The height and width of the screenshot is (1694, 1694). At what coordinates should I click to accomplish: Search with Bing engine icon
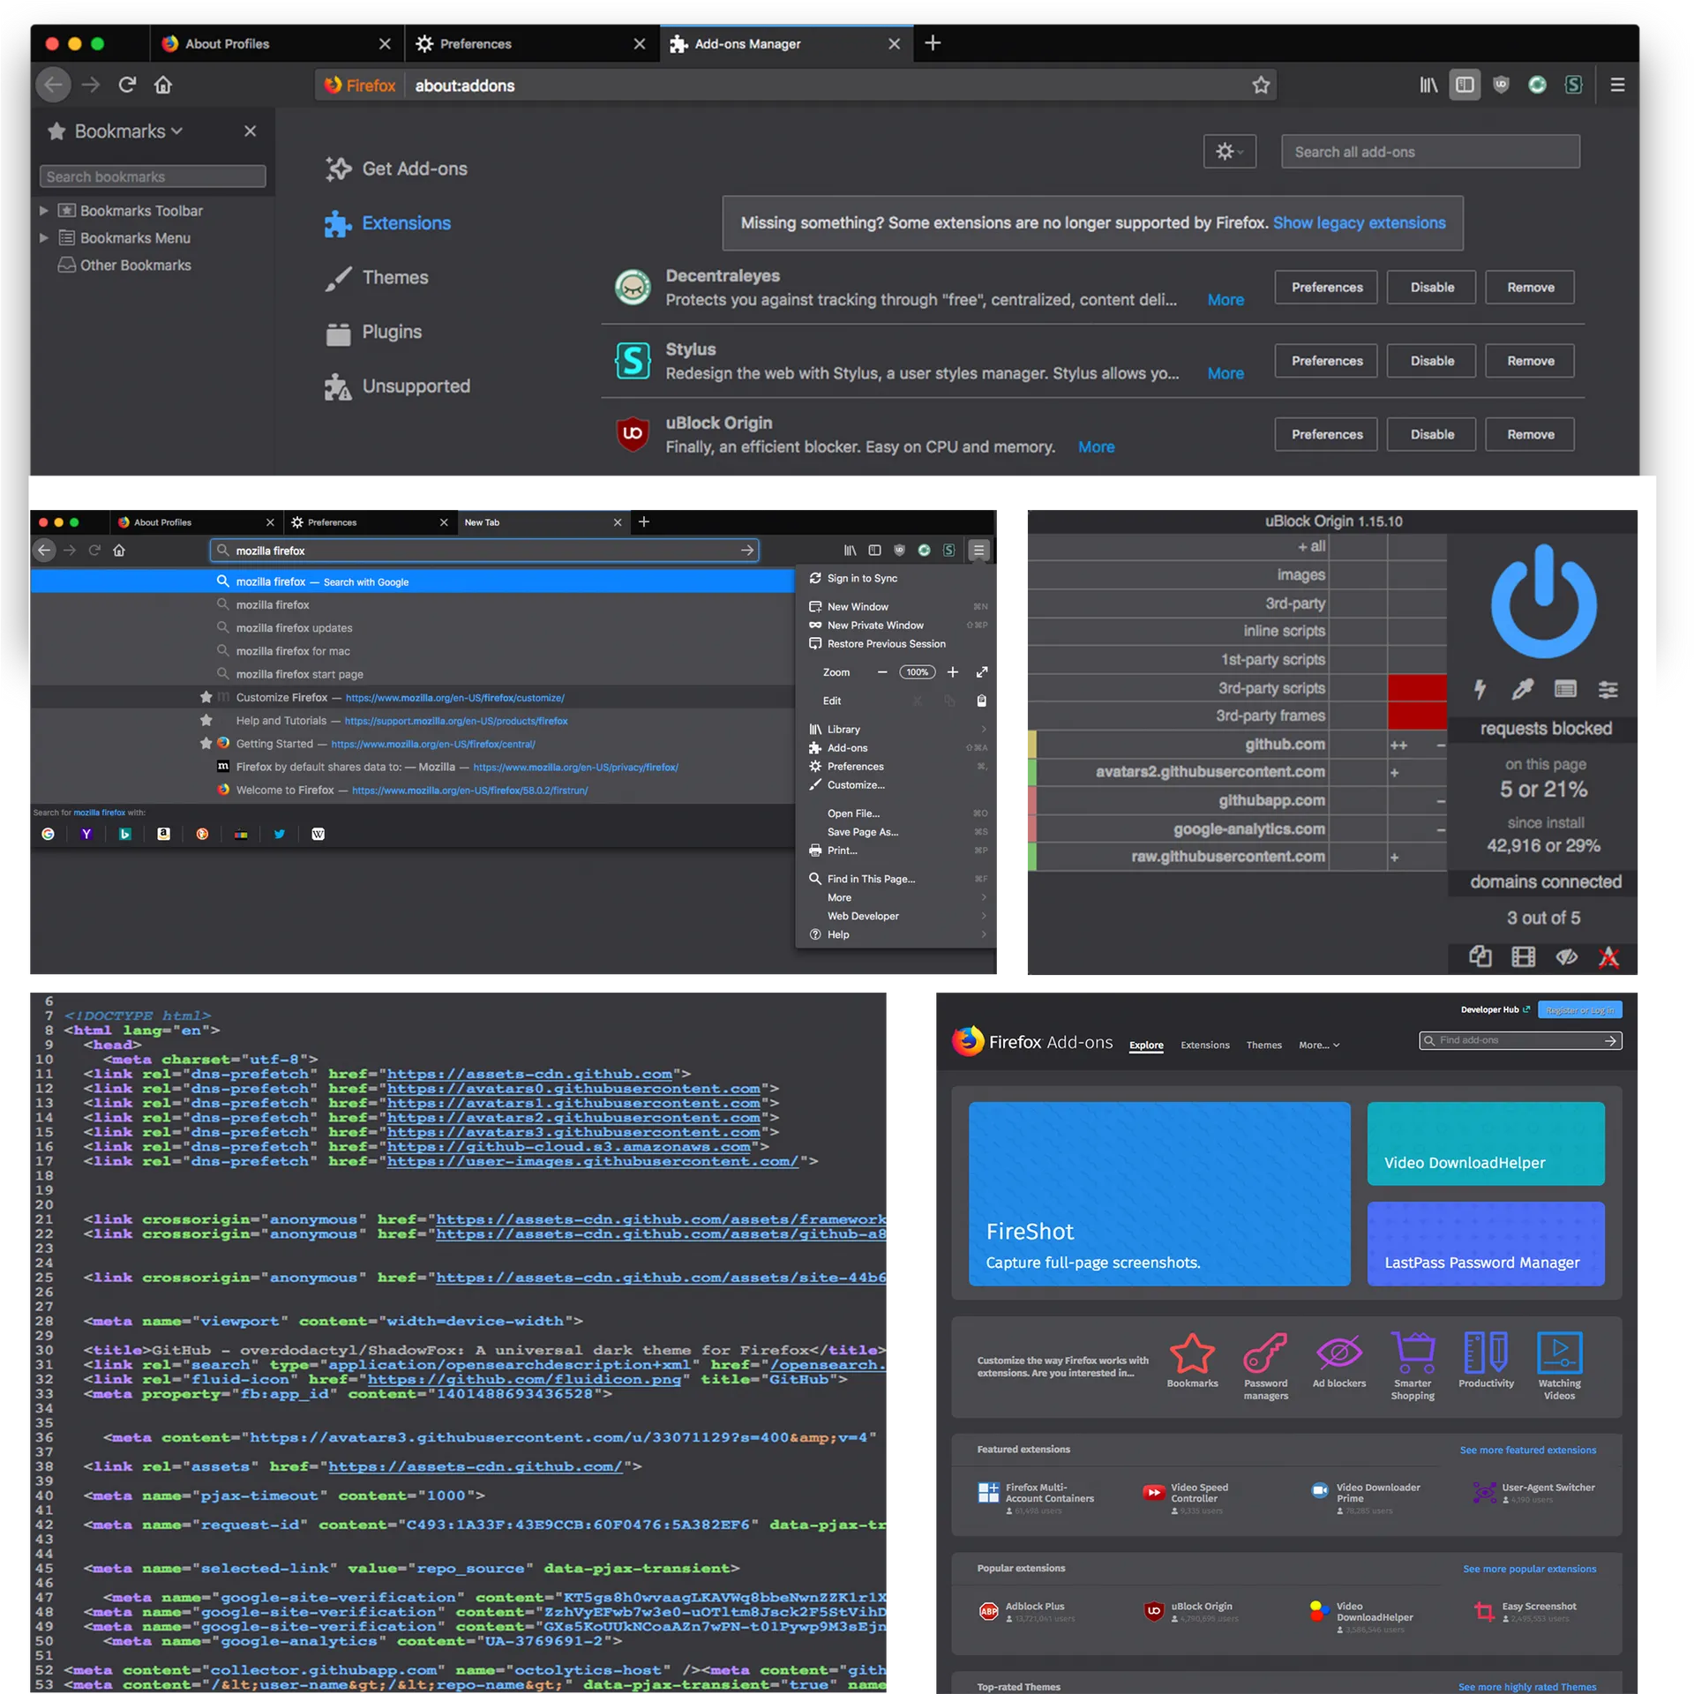[x=125, y=834]
